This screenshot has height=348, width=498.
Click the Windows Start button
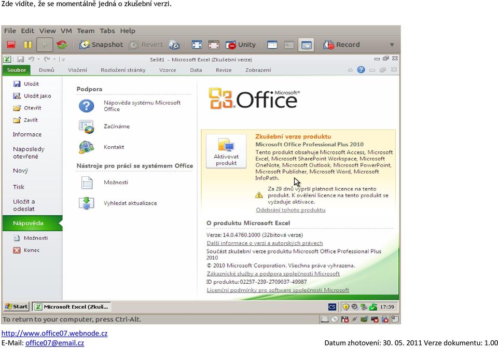pos(16,307)
